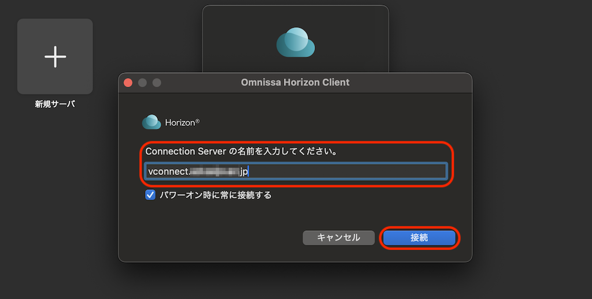Open the server tile with cloud icon behind dialog
This screenshot has height=299, width=592.
click(295, 39)
